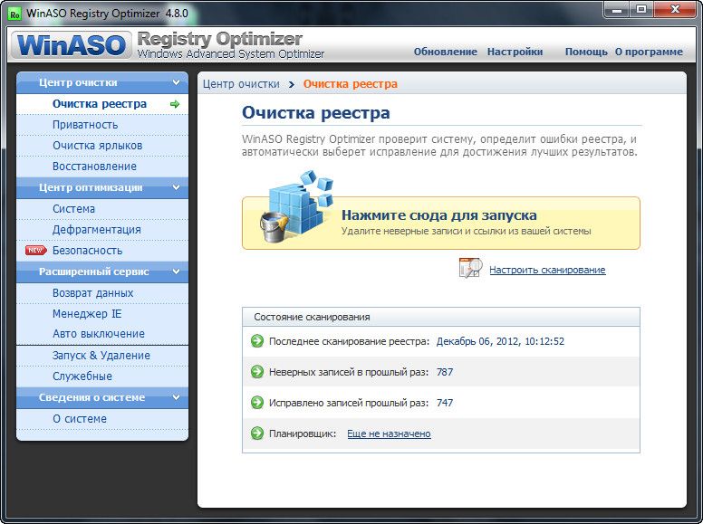
Task: Click the scan settings icon beside Настроить сканирование
Action: tap(470, 268)
